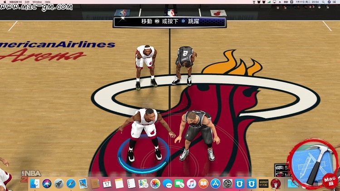Open Safari compass icon in Dock
The height and width of the screenshot is (191, 340).
(71, 184)
